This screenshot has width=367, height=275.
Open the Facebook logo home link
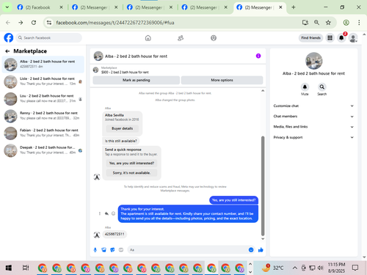9,38
